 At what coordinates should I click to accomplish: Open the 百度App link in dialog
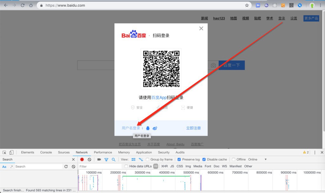point(159,97)
